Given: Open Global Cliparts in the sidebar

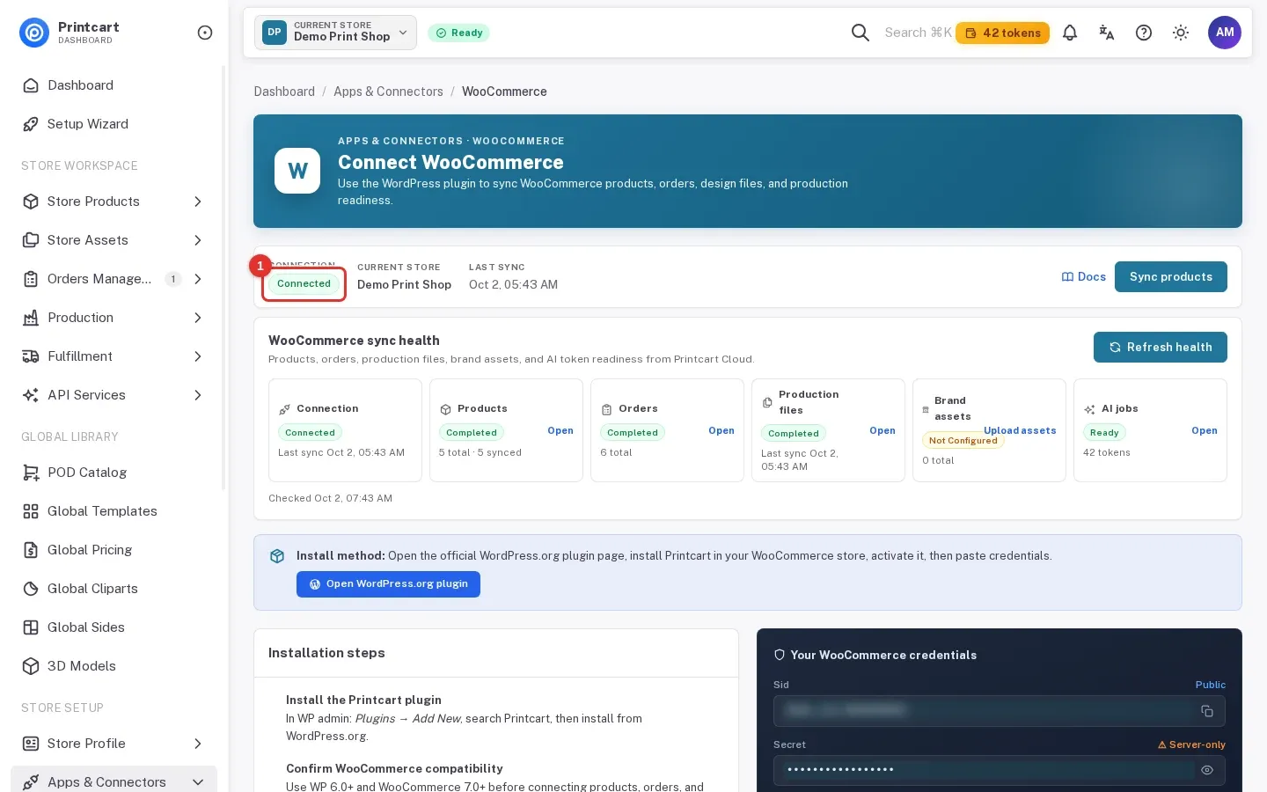Looking at the screenshot, I should 114,589.
